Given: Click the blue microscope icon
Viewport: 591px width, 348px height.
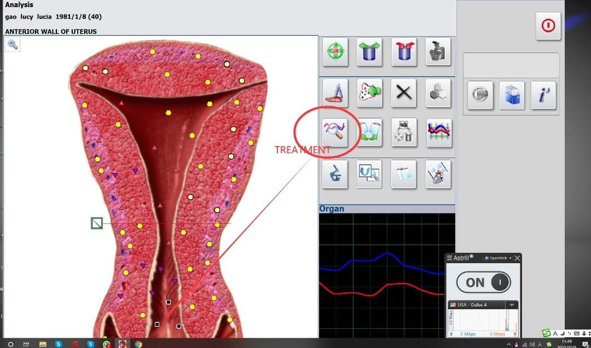Looking at the screenshot, I should pyautogui.click(x=335, y=174).
